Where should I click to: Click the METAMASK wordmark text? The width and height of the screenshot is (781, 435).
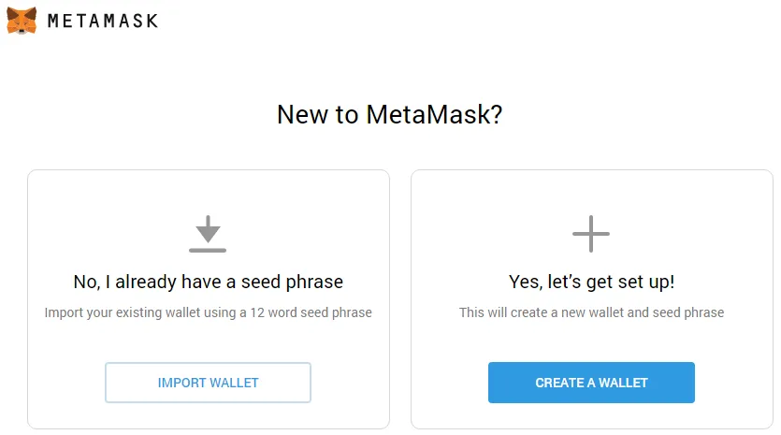pos(103,21)
